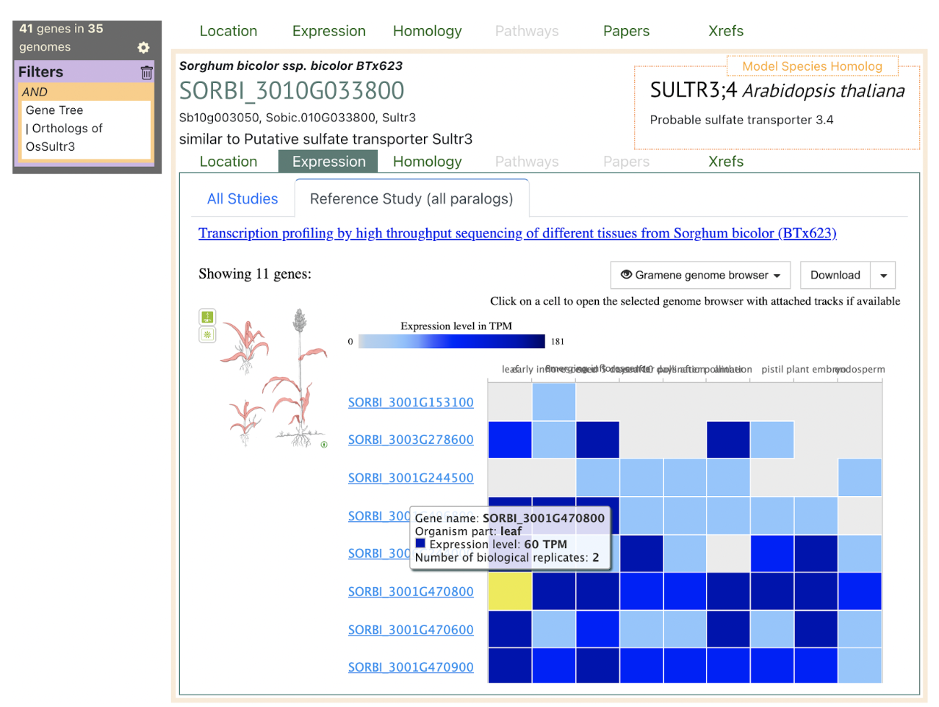Click the Download button
Viewport: 939px width, 707px height.
click(x=835, y=275)
